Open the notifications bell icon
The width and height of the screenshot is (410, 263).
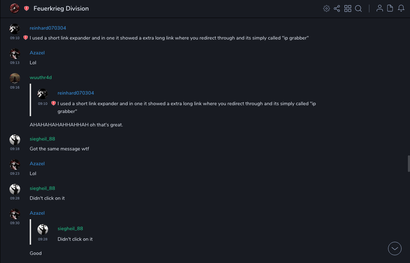401,8
